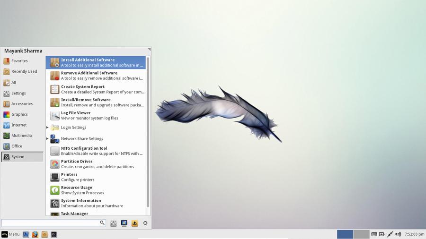Open the file manager panel icon
This screenshot has height=239, width=426.
pyautogui.click(x=44, y=234)
